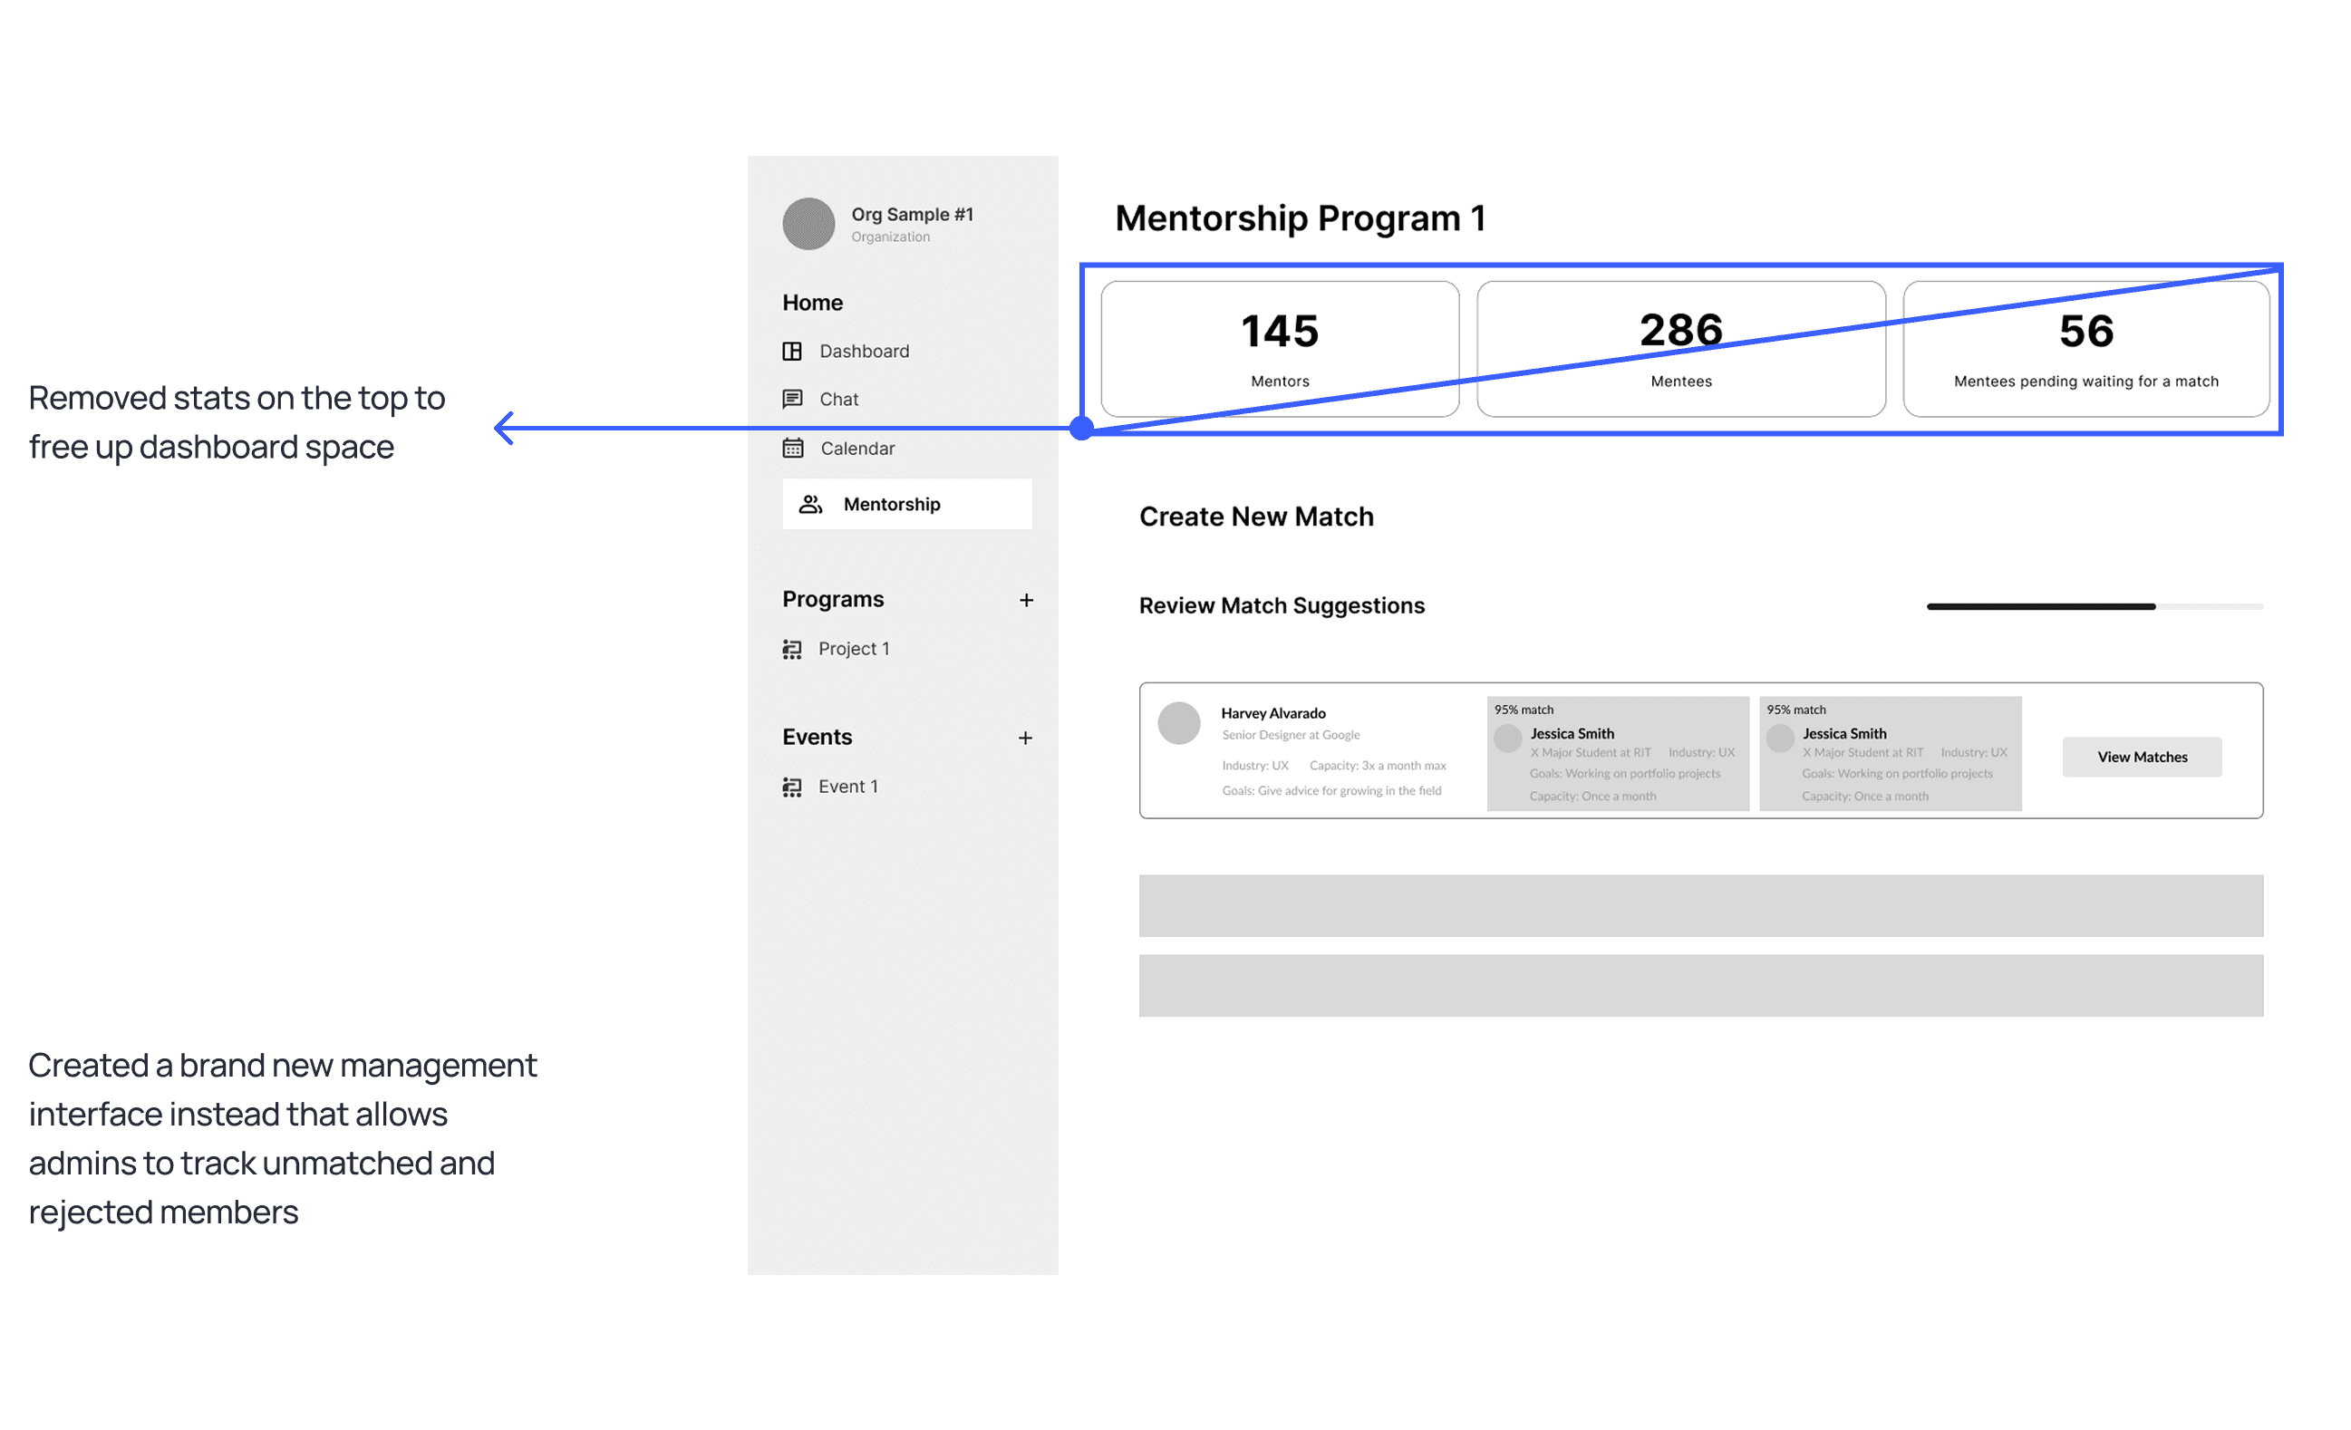Click Harvey Alvarado's profile avatar

[1178, 723]
